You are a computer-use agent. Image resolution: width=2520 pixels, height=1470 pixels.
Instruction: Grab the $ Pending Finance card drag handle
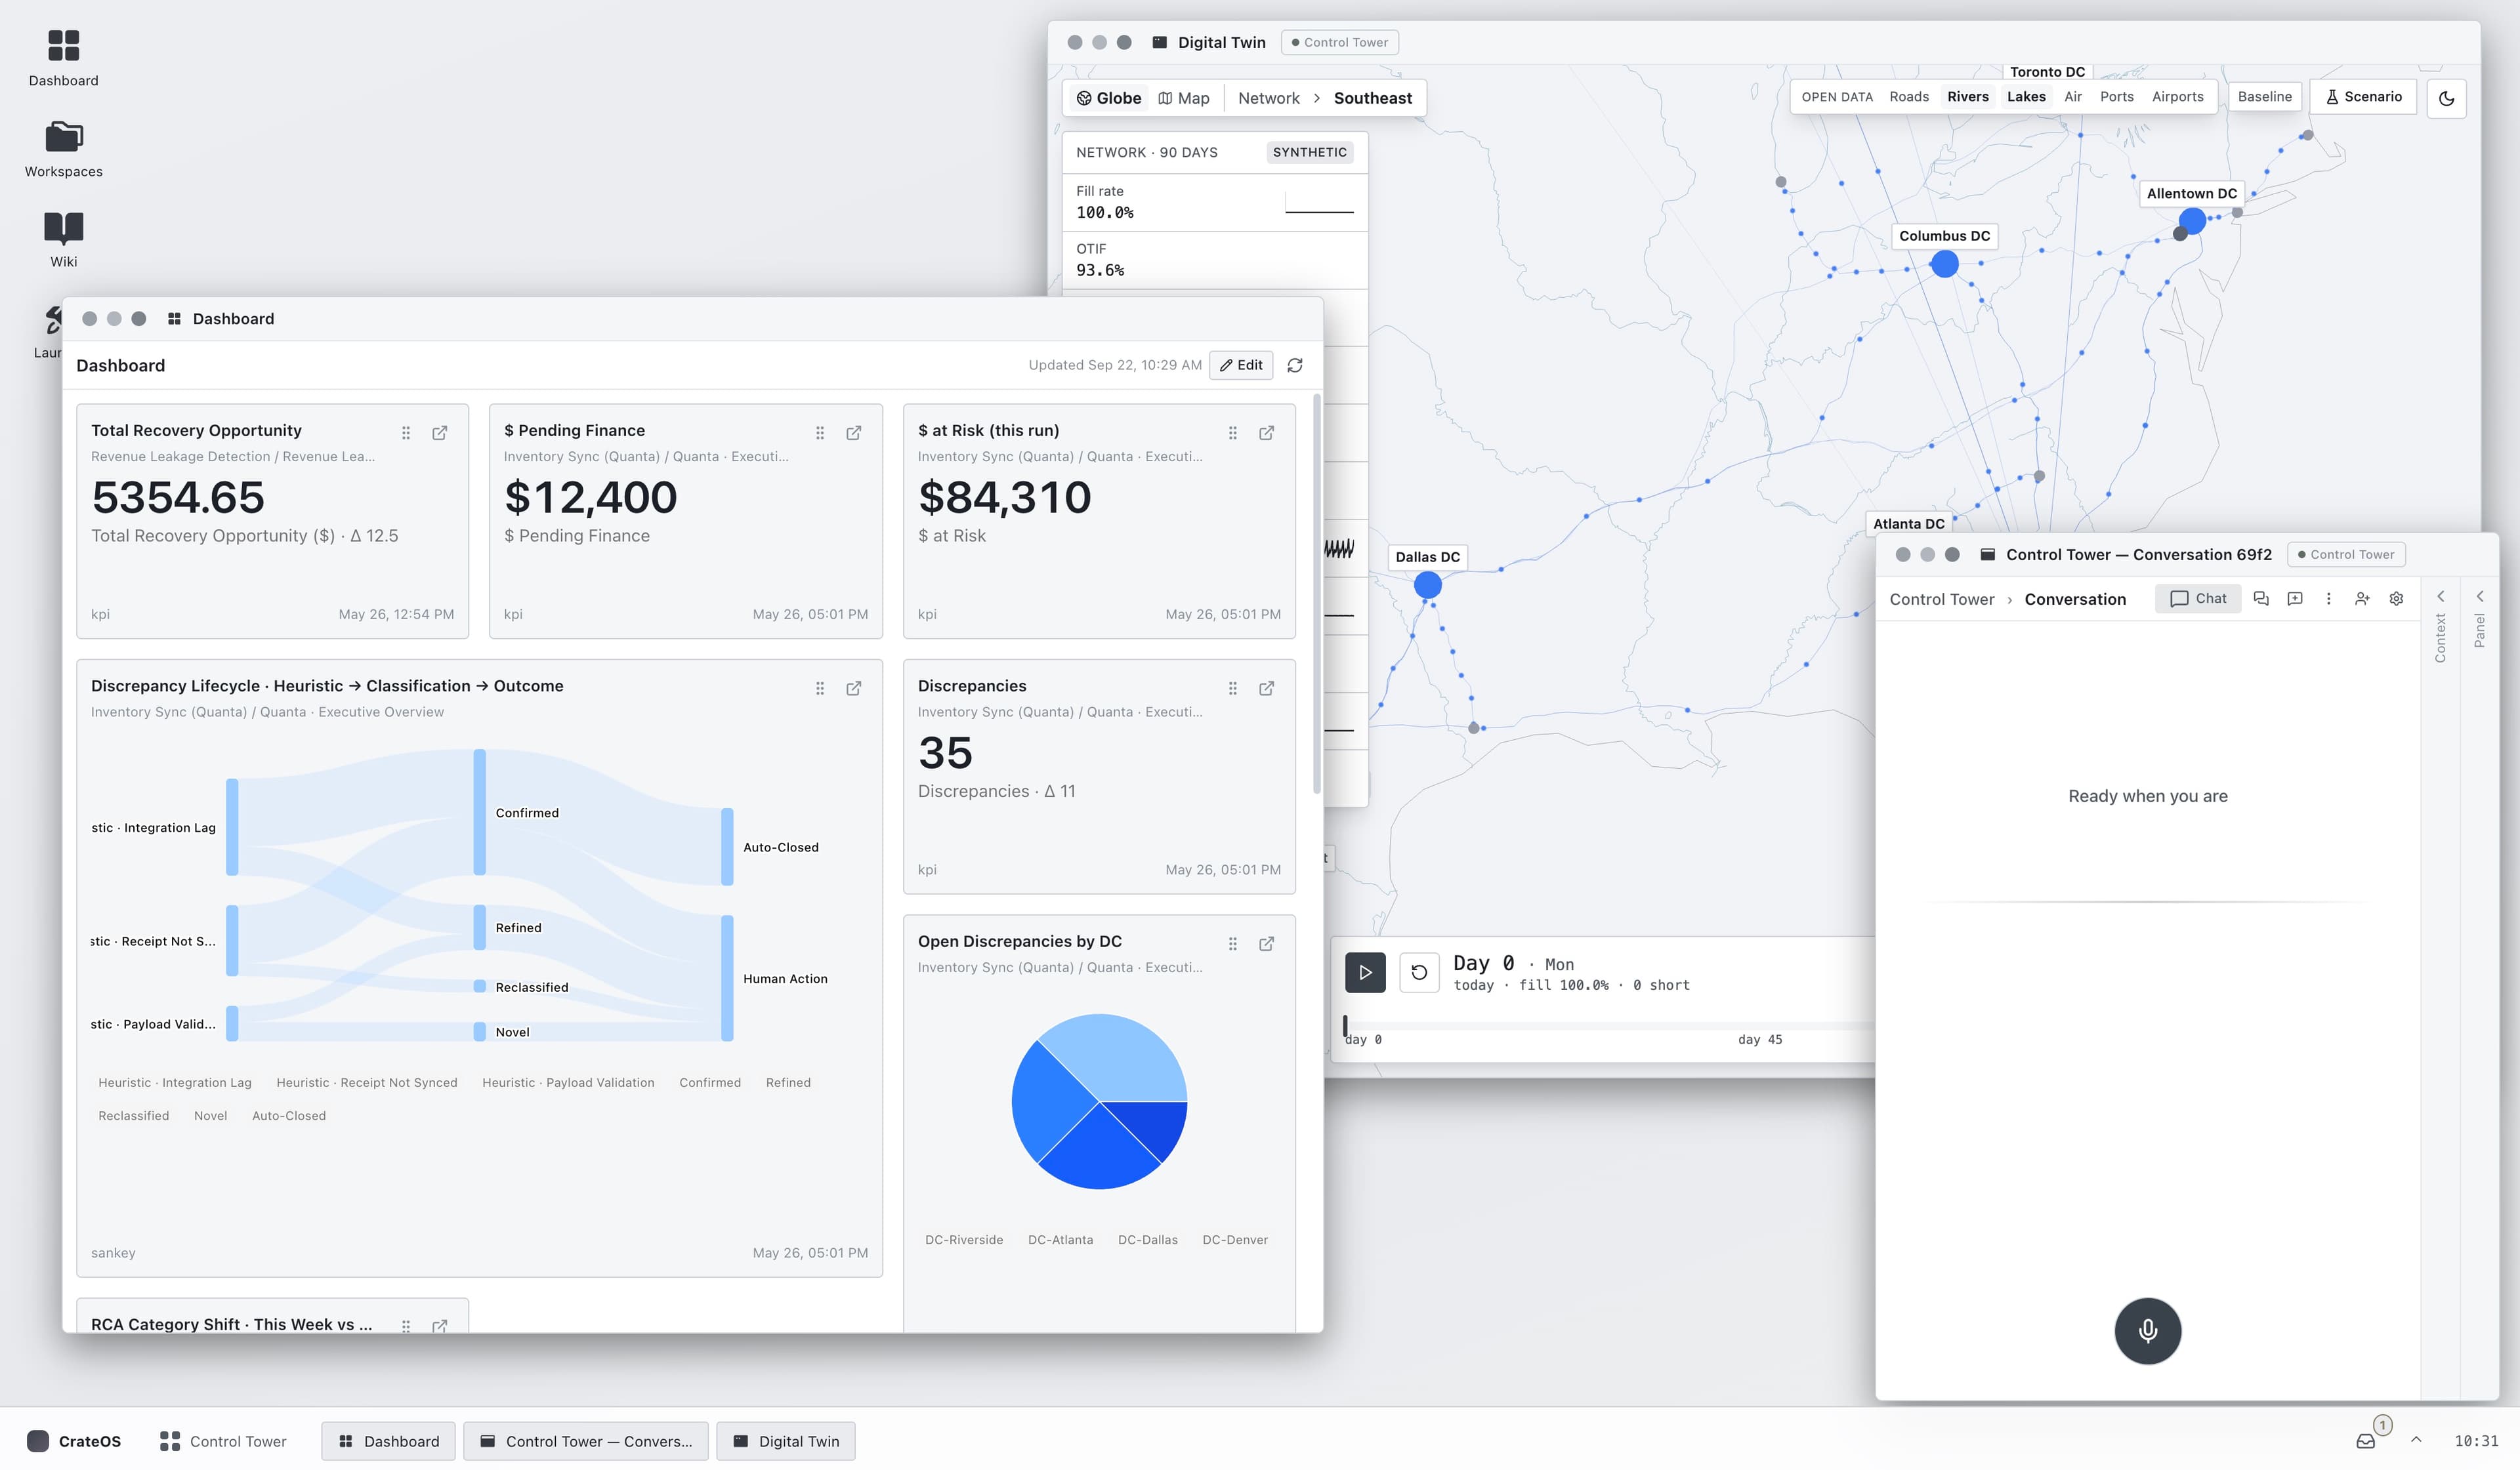pos(820,433)
